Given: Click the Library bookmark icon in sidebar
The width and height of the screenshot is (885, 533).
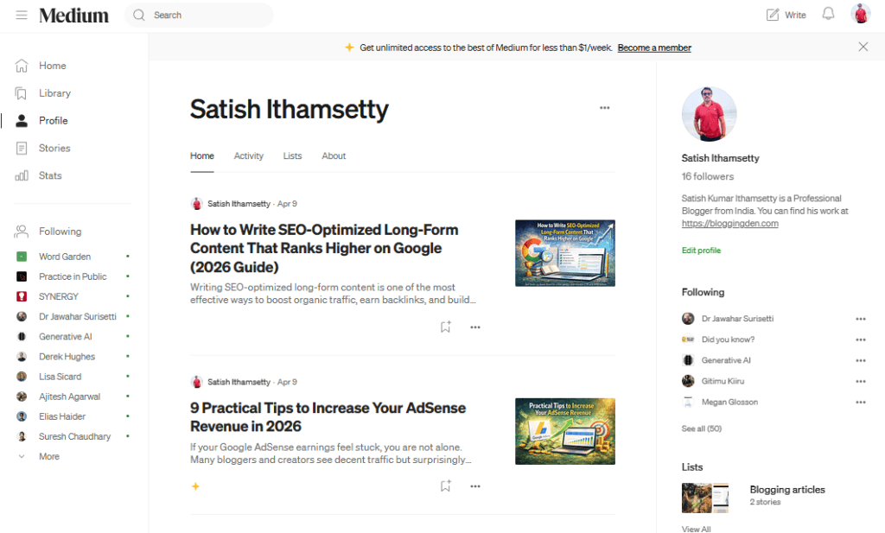Looking at the screenshot, I should pos(22,93).
